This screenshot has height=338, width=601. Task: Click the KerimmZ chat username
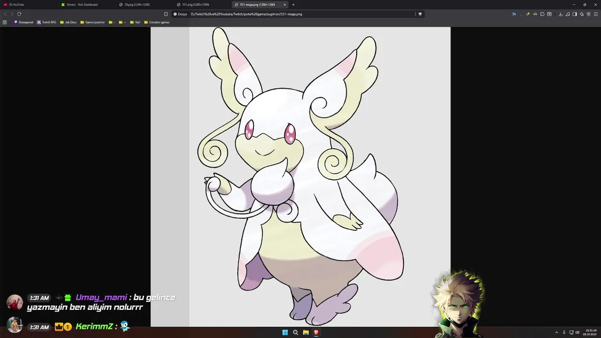[x=93, y=327]
